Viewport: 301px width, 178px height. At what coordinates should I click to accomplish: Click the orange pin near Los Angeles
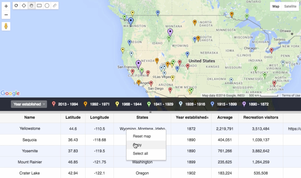(x=139, y=83)
